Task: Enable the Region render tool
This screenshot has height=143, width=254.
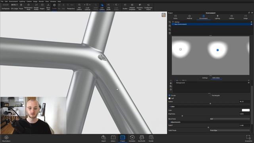Action: 42,7
